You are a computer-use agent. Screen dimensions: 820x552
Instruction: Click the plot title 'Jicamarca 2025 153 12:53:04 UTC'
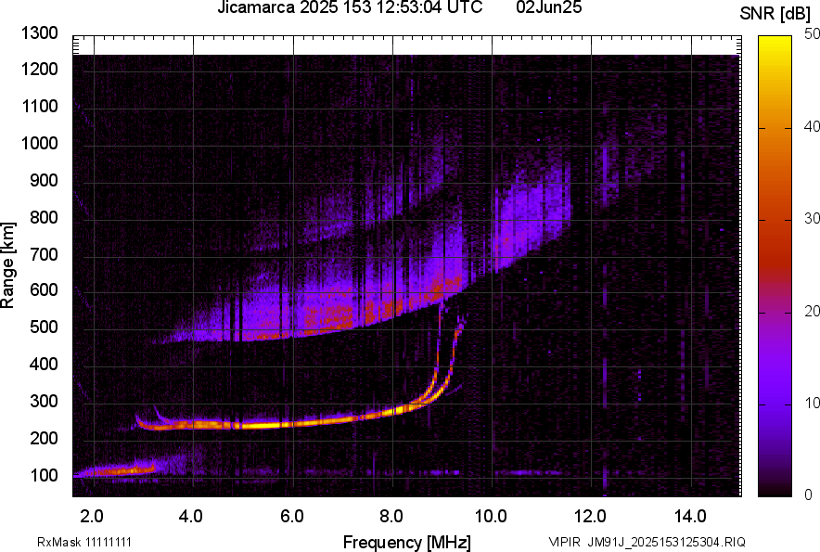[350, 7]
